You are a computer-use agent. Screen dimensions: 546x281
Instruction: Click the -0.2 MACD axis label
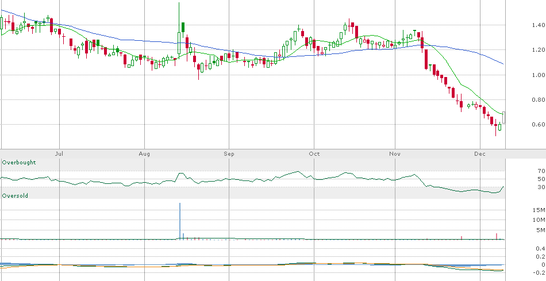pos(539,272)
